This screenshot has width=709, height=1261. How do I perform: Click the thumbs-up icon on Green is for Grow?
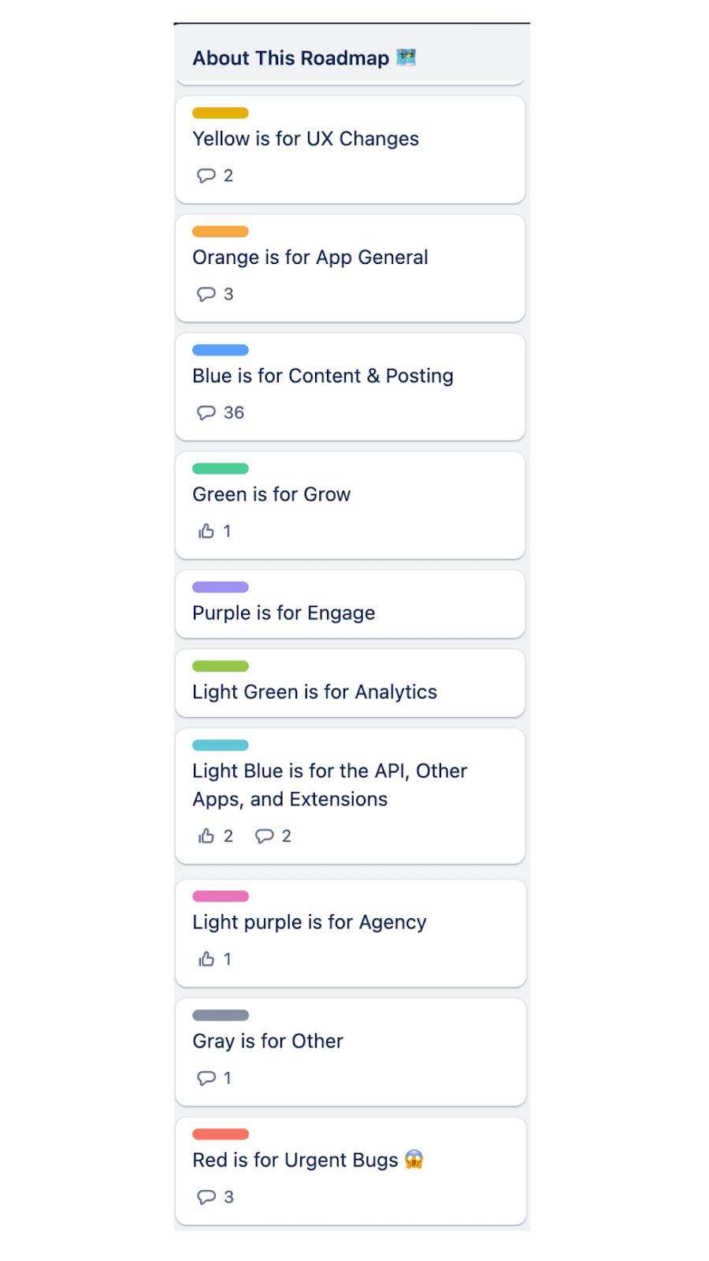(206, 530)
